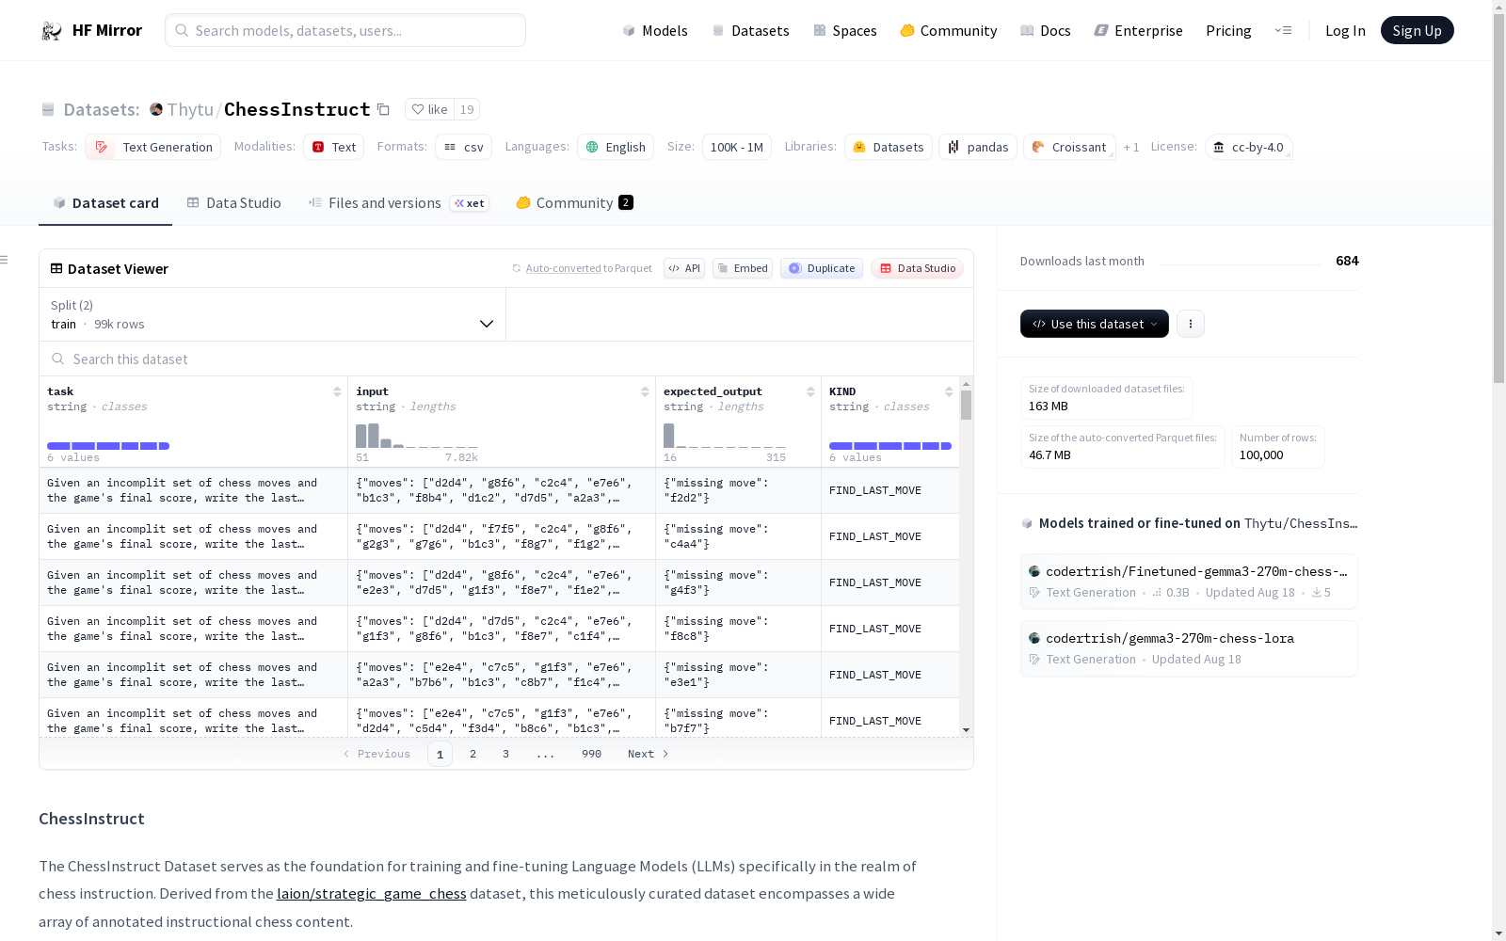
Task: Open the Community tab with 2 discussions
Action: click(x=574, y=203)
